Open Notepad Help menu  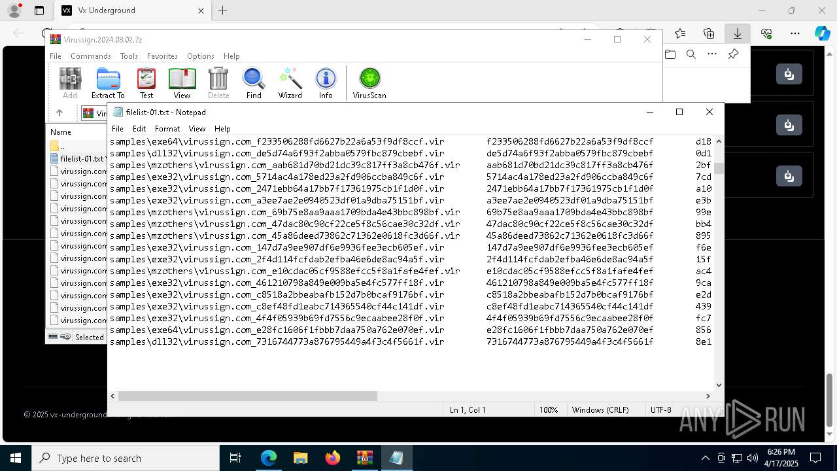coord(222,129)
